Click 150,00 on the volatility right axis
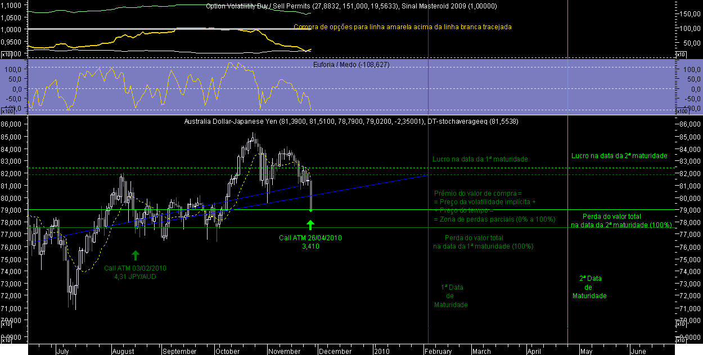The height and width of the screenshot is (355, 703). 690,13
